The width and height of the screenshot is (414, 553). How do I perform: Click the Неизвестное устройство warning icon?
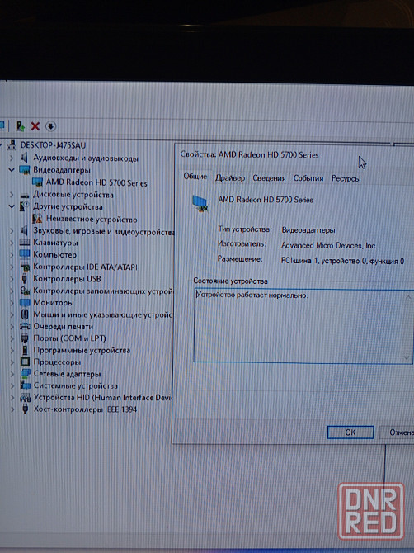[37, 219]
